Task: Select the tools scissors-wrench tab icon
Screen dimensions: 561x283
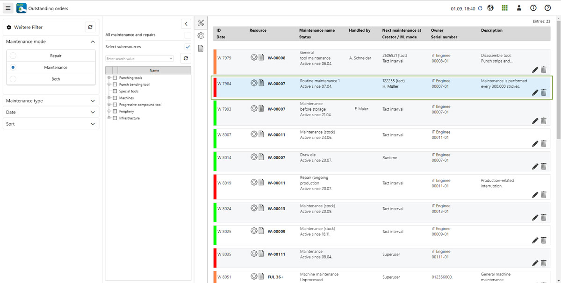Action: [x=201, y=23]
